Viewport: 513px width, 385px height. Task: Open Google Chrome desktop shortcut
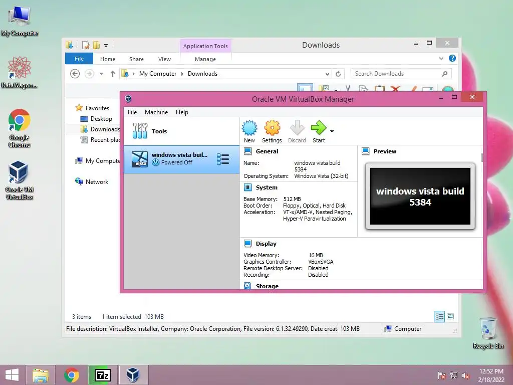pos(20,128)
